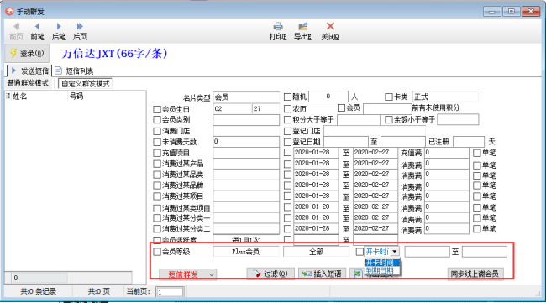Click the birthday day field showing 27
The image size is (546, 303).
coord(265,108)
